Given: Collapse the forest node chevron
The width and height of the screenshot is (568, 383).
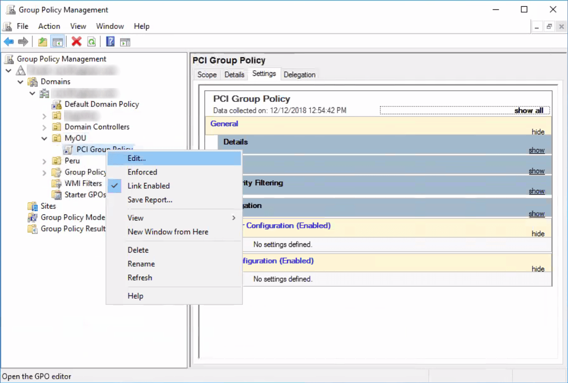Looking at the screenshot, I should point(8,71).
